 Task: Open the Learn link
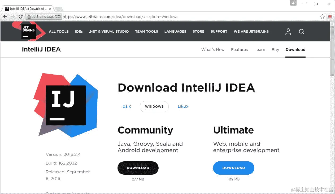point(260,50)
